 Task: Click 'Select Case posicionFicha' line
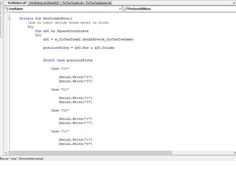coord(68,60)
